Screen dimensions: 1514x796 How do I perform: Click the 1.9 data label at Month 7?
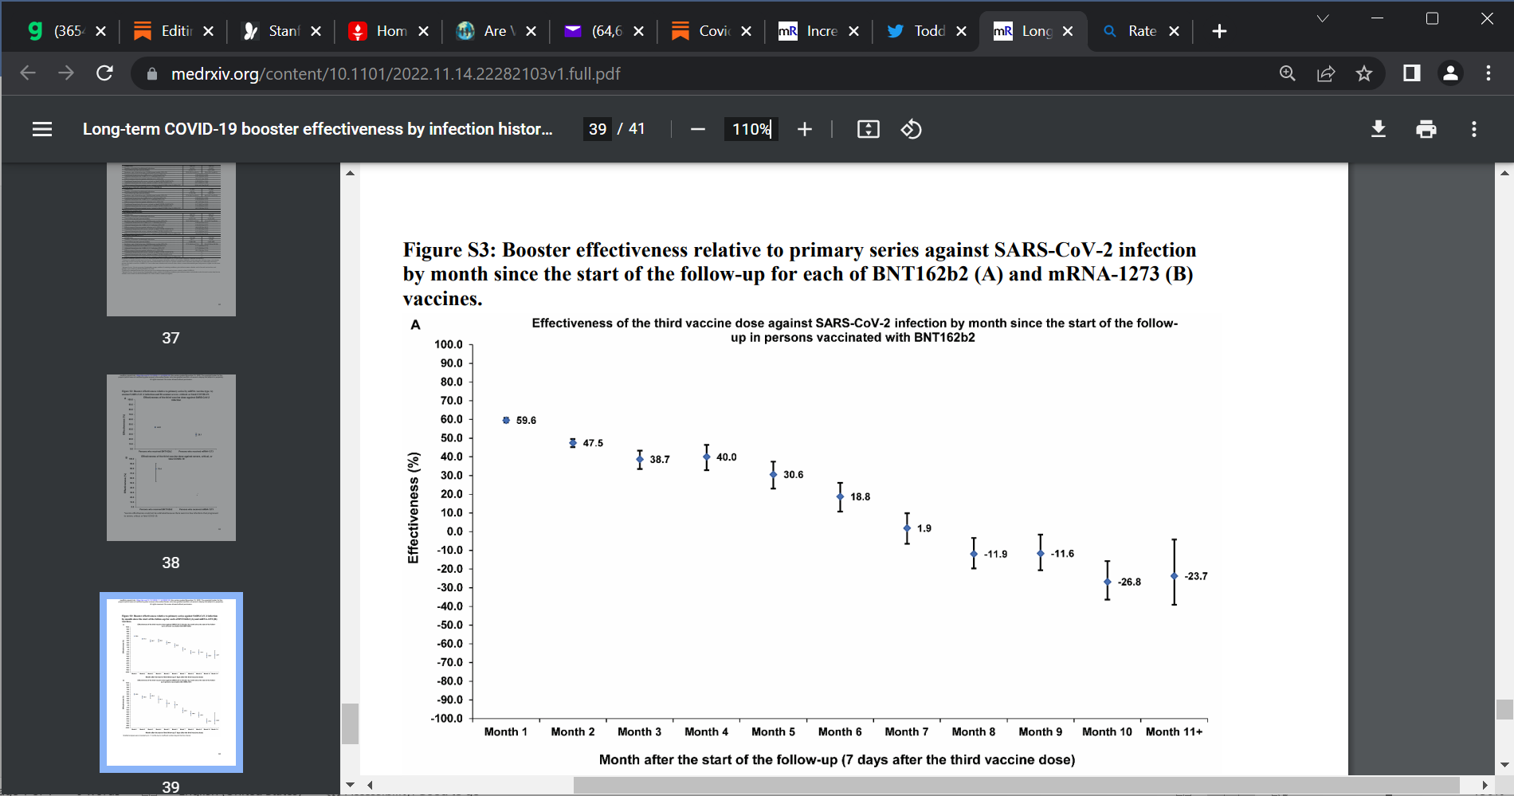pos(924,528)
